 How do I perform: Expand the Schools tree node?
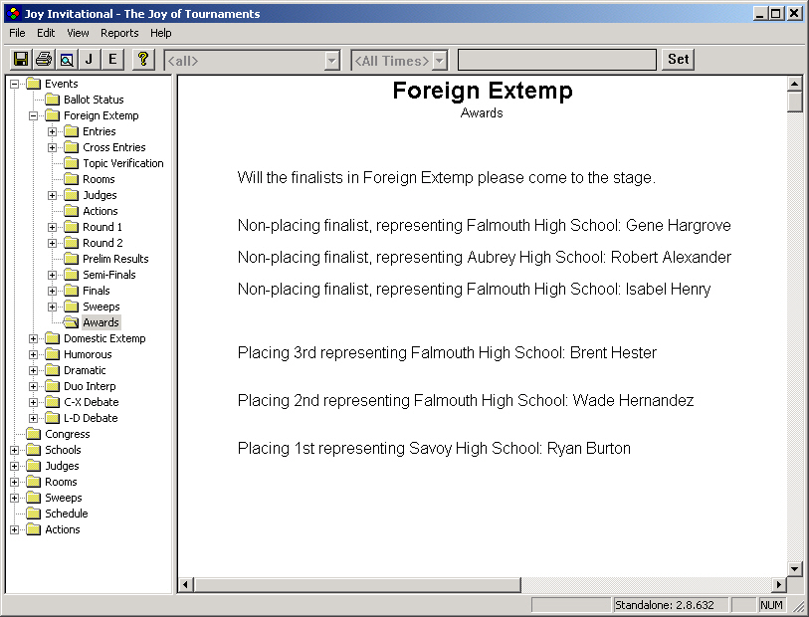coord(15,450)
